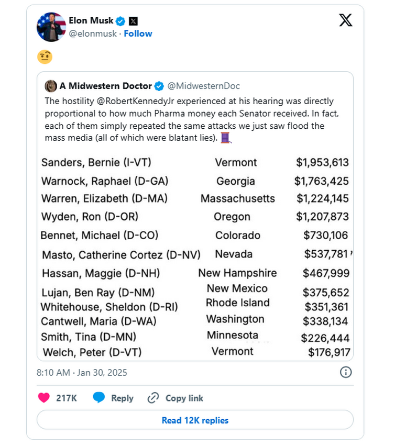Click A Midwestern Doctor's verified badge
The image size is (395, 447).
pyautogui.click(x=159, y=86)
